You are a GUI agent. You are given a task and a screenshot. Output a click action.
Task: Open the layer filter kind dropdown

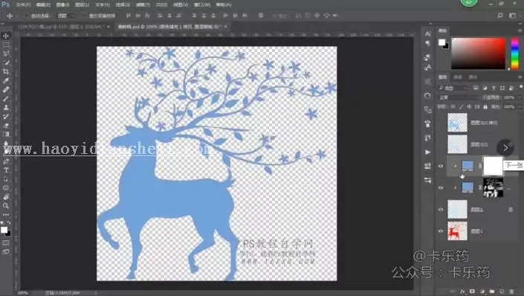(453, 88)
